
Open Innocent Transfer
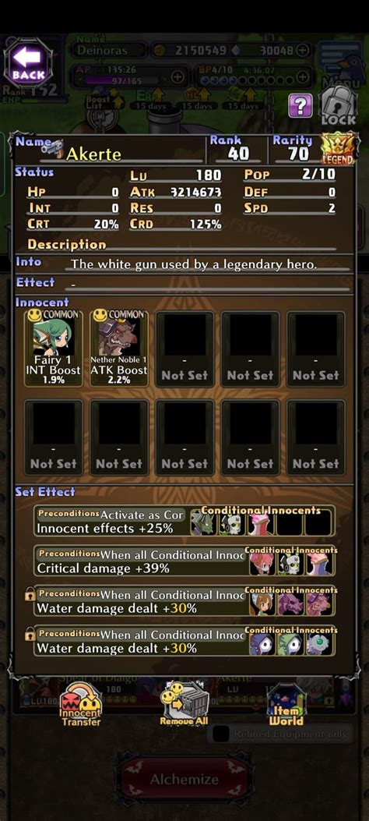pos(80,706)
